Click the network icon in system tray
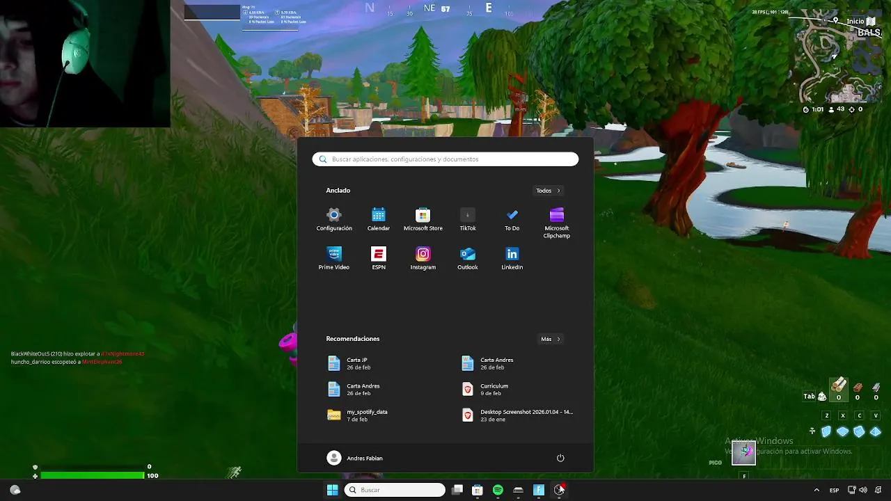 point(852,490)
